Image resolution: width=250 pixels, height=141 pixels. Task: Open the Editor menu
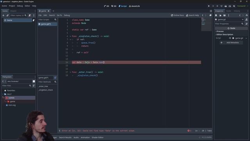coord(27,6)
